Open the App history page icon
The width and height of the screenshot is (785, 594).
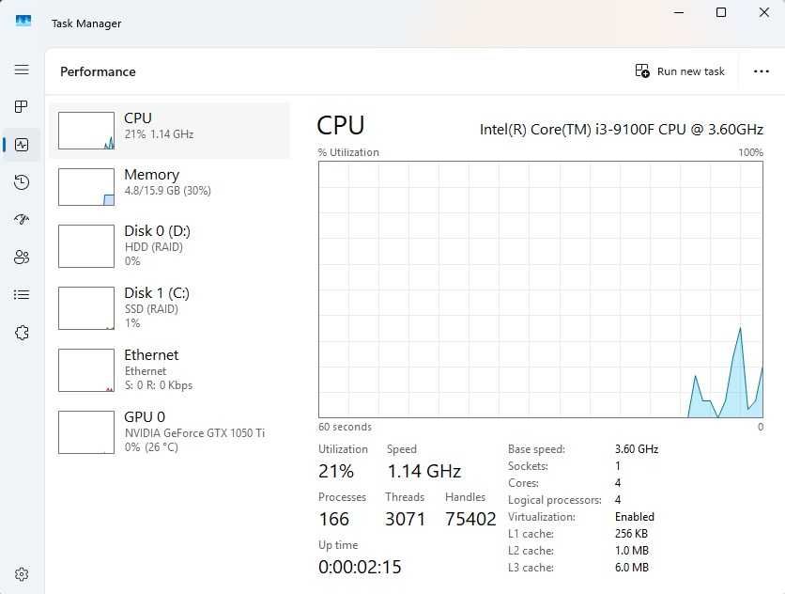(x=22, y=182)
